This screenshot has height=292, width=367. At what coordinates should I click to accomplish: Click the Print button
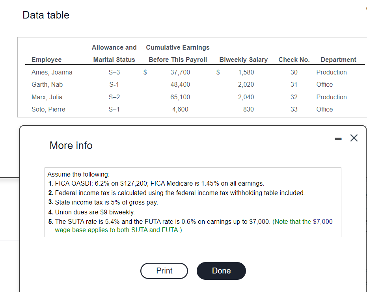164,271
